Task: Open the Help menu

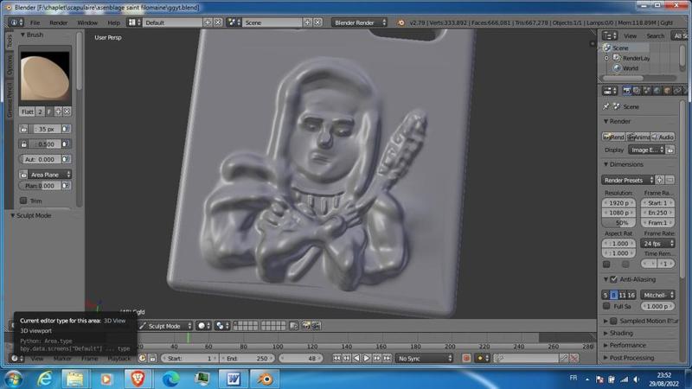Action: pos(113,22)
